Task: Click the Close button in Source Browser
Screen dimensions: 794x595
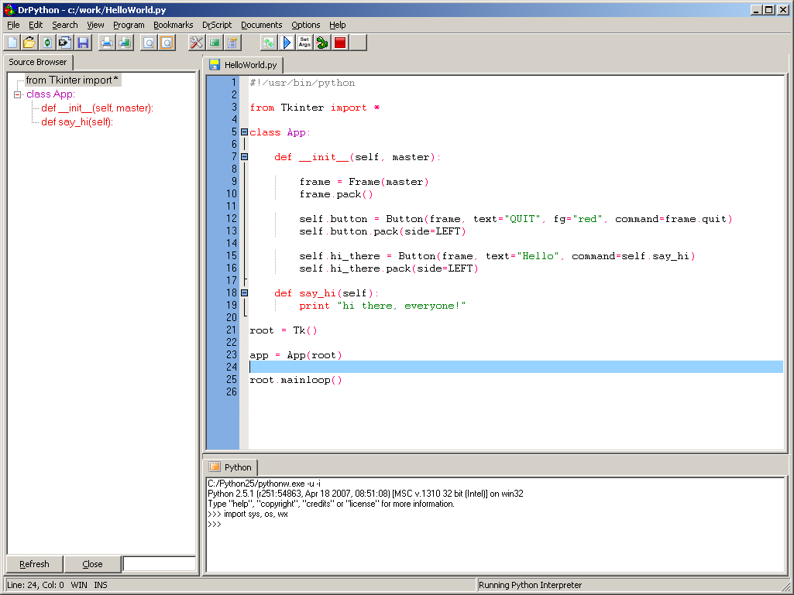Action: [x=92, y=564]
